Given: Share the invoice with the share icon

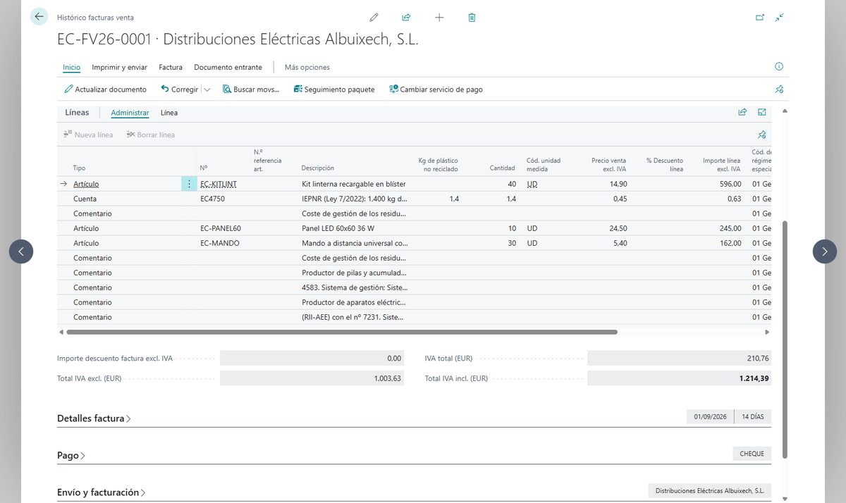Looking at the screenshot, I should point(406,18).
